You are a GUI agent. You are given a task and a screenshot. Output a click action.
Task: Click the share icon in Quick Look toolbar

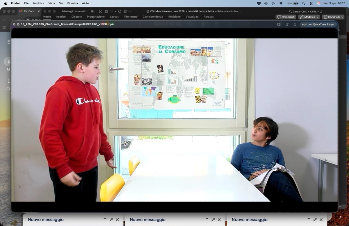click(x=295, y=24)
